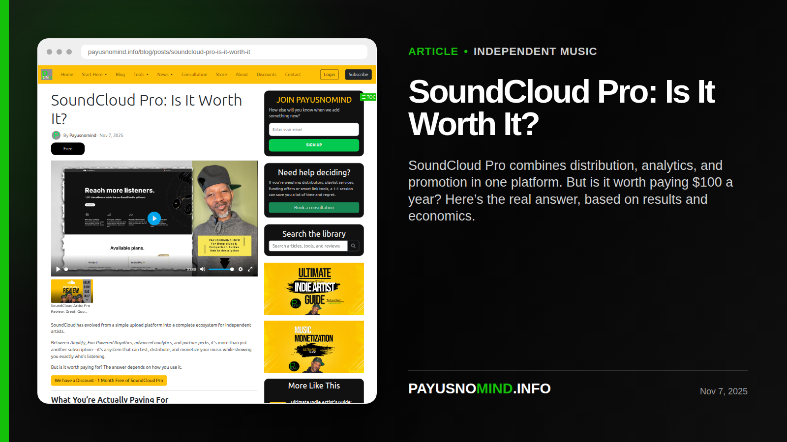Open the Blog nav item

click(120, 75)
